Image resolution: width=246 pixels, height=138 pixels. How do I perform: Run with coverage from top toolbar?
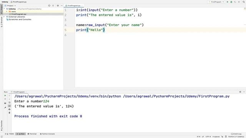click(235, 2)
